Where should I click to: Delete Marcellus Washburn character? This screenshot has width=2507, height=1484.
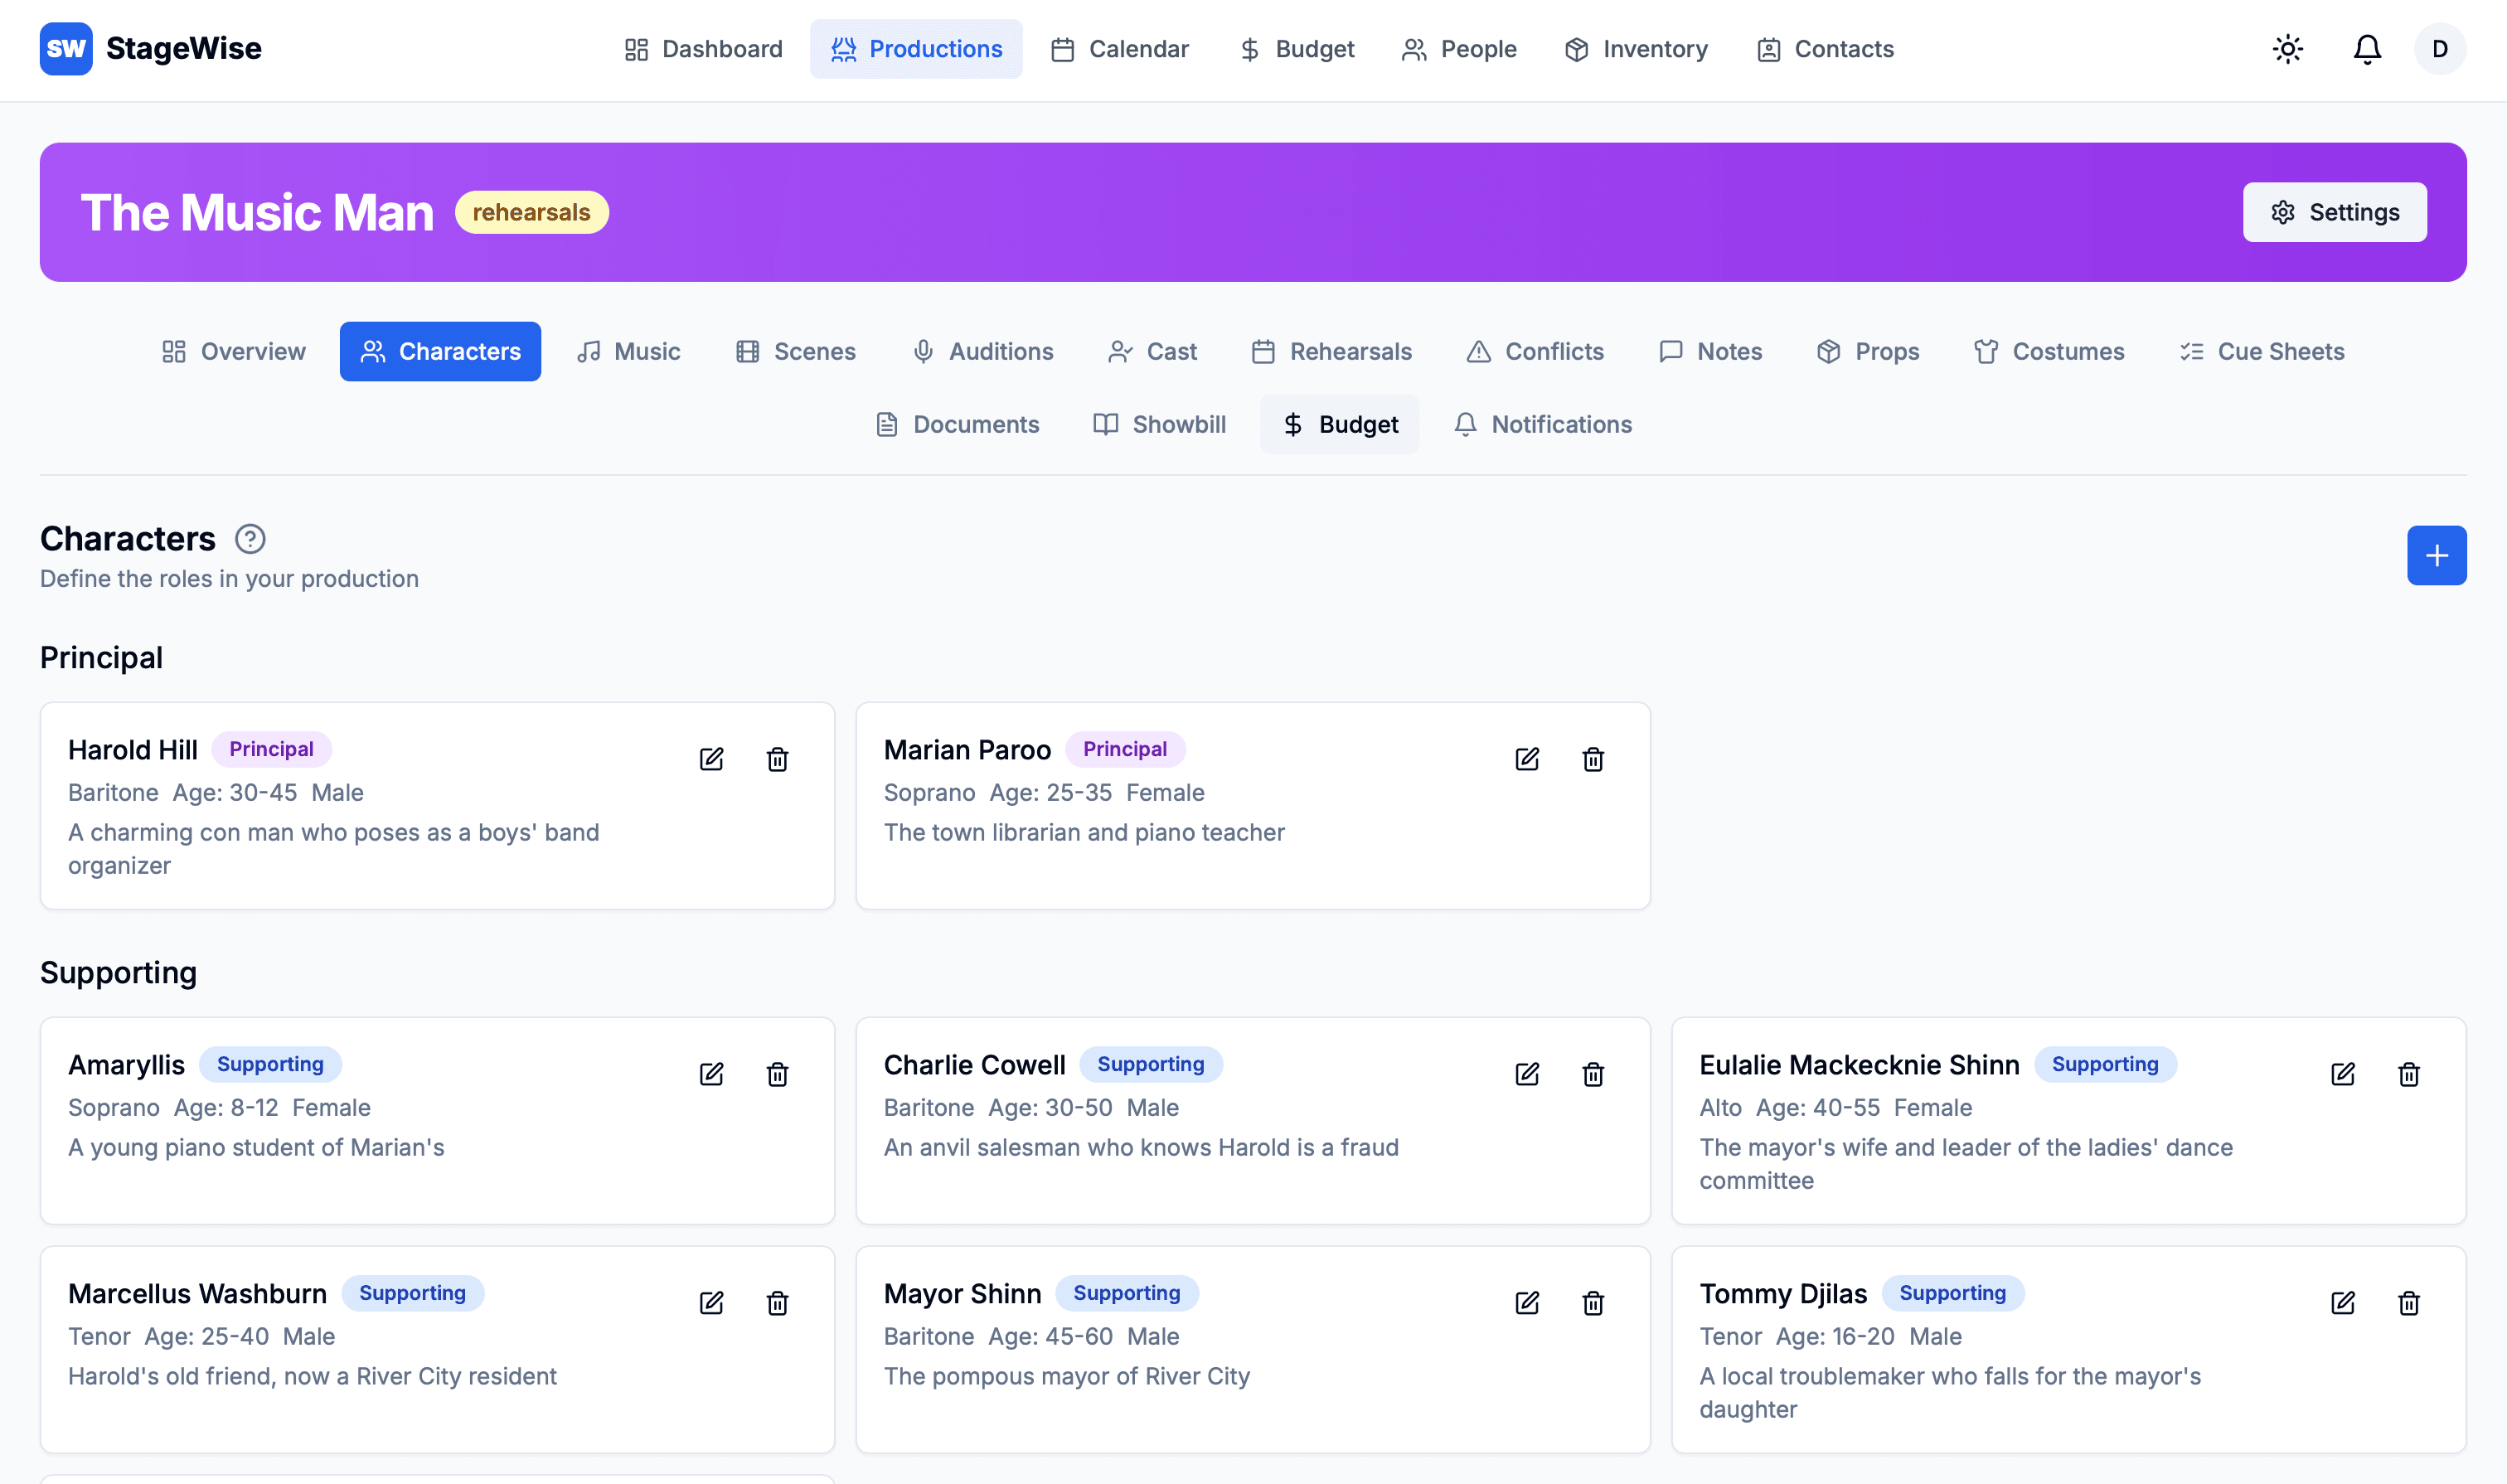point(777,1303)
